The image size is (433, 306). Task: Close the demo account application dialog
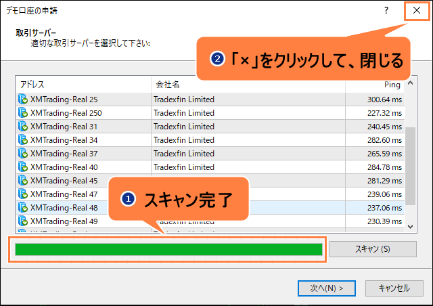pos(417,11)
